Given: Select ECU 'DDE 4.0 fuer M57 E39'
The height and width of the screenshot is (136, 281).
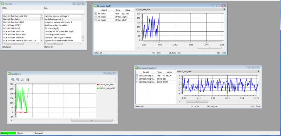Looking at the screenshot, I should [x=13, y=31].
